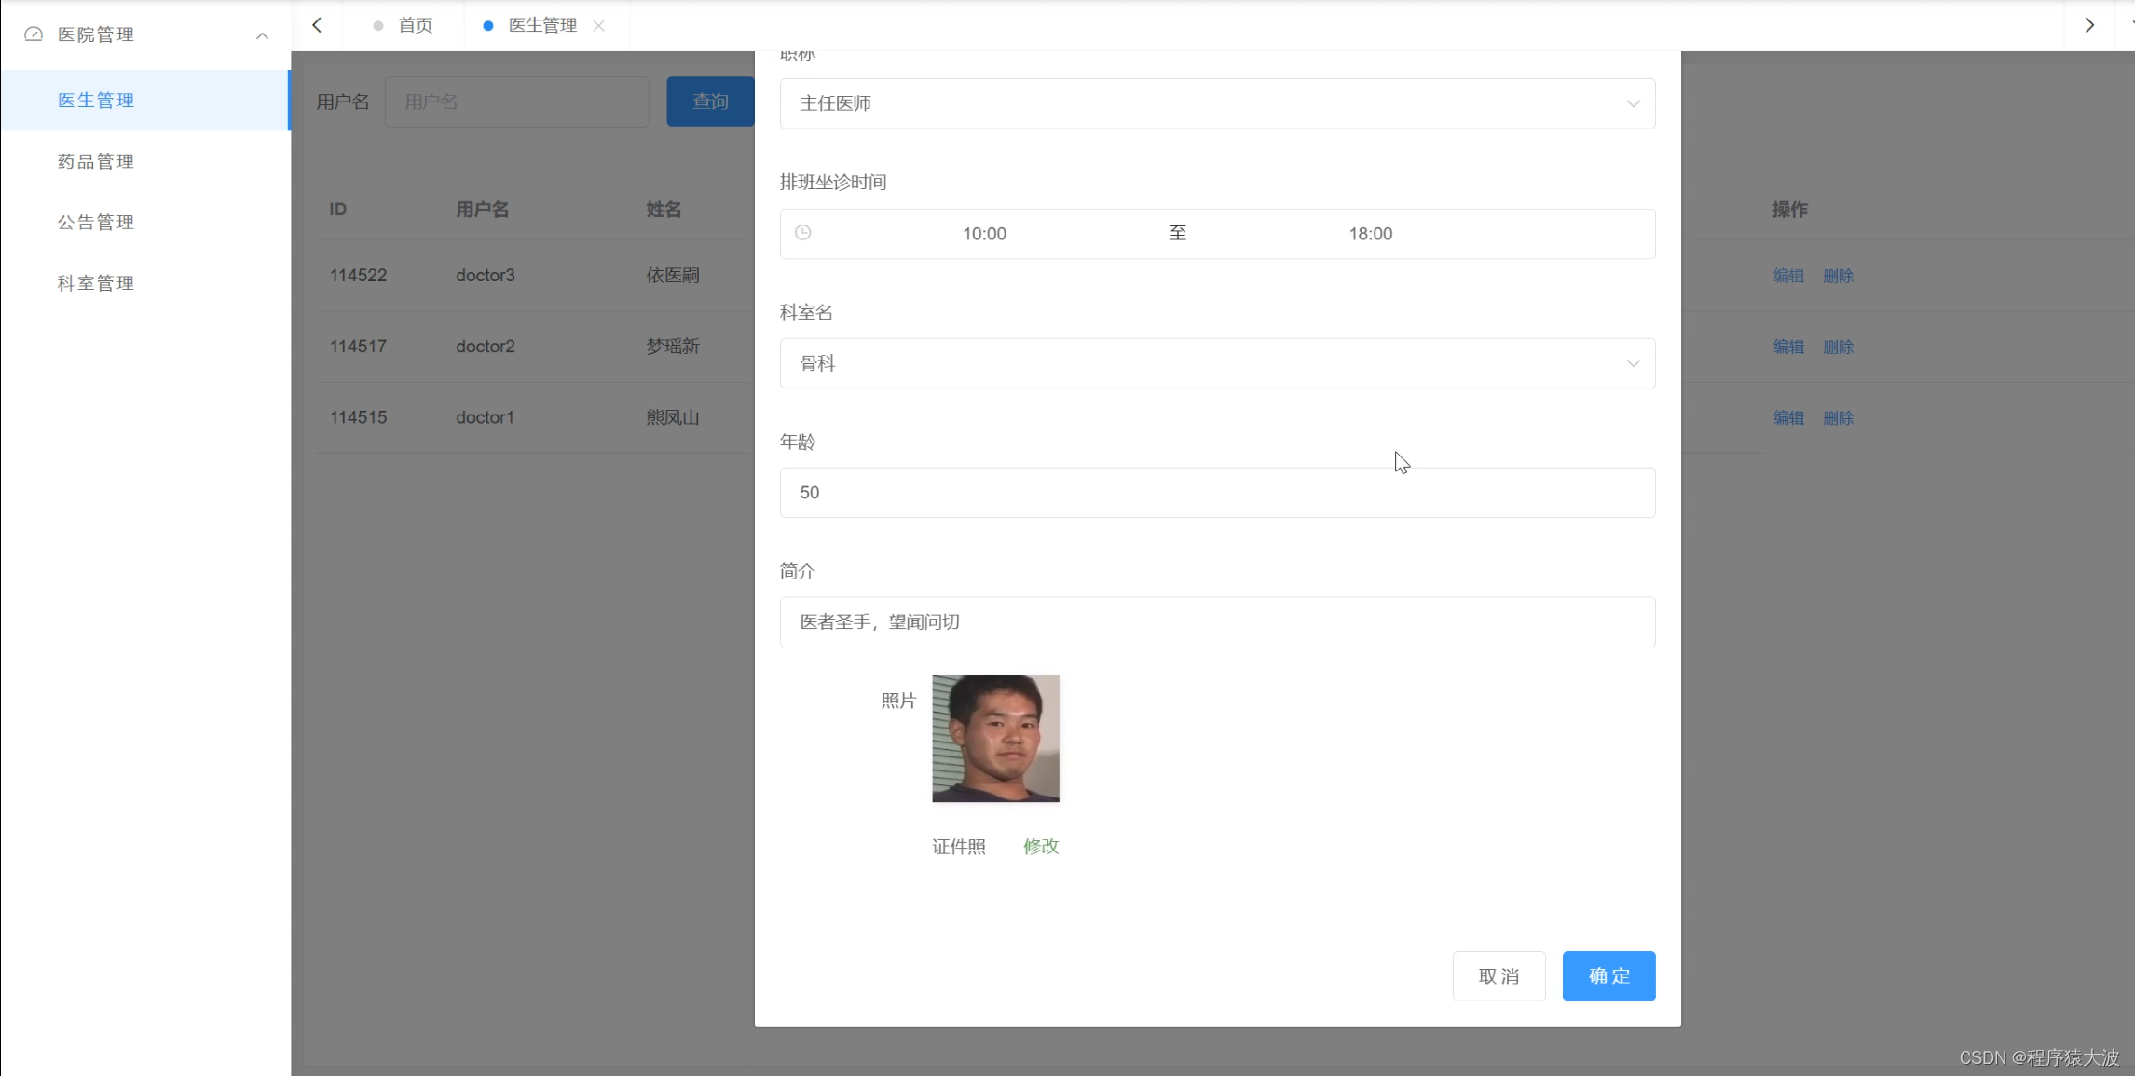This screenshot has height=1076, width=2135.
Task: Click the right arrow tab scroll icon
Action: click(2089, 25)
